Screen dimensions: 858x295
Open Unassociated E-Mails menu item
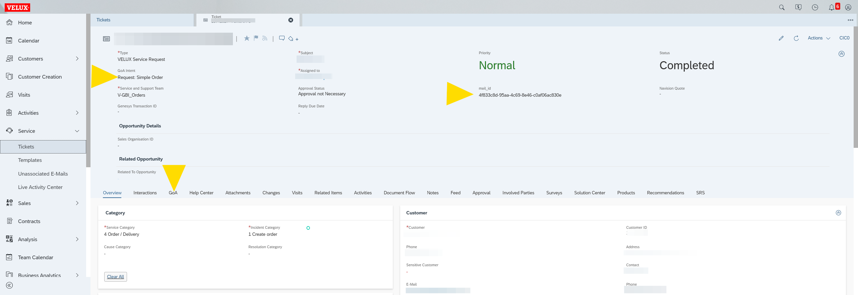[43, 174]
